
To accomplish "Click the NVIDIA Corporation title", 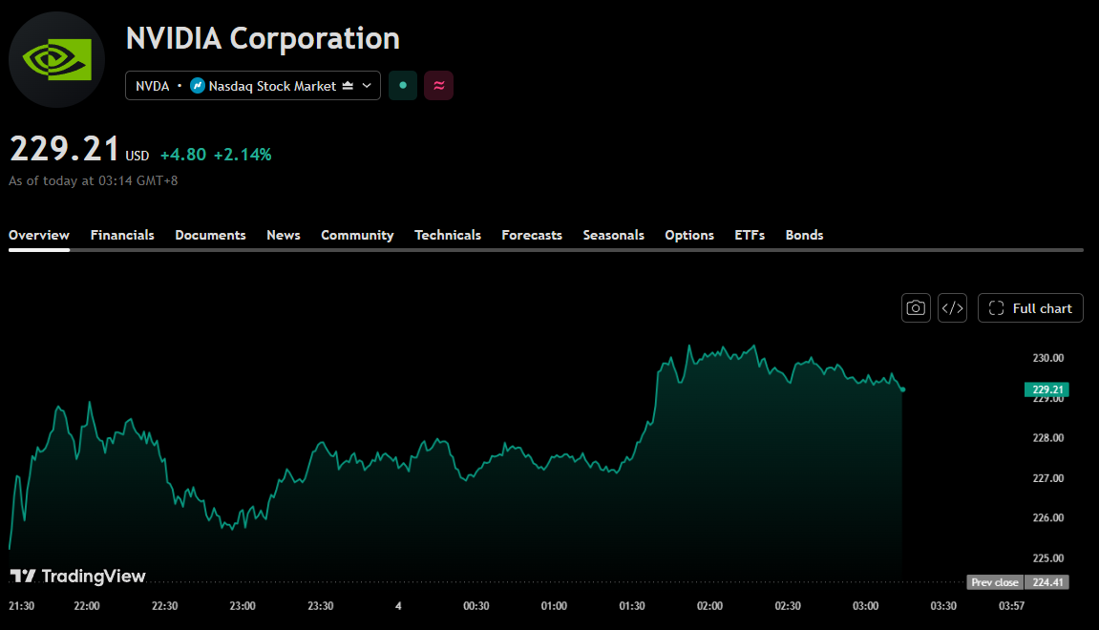I will tap(263, 38).
